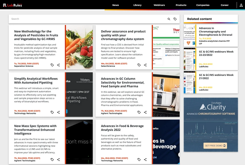Click 'Katedra analytické chemie PřF UP' text

pos(214,42)
